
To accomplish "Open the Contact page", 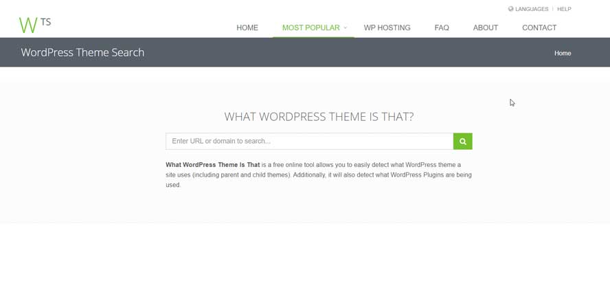I will coord(539,27).
